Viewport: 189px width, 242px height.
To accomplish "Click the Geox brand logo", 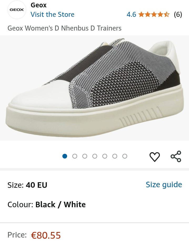I will pos(17,10).
